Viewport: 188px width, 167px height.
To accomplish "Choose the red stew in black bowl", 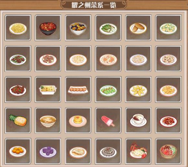I will (x=48, y=28).
